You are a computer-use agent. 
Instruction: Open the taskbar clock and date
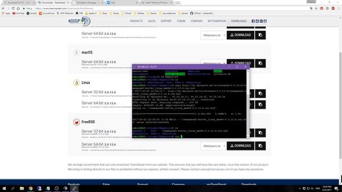tap(327, 188)
